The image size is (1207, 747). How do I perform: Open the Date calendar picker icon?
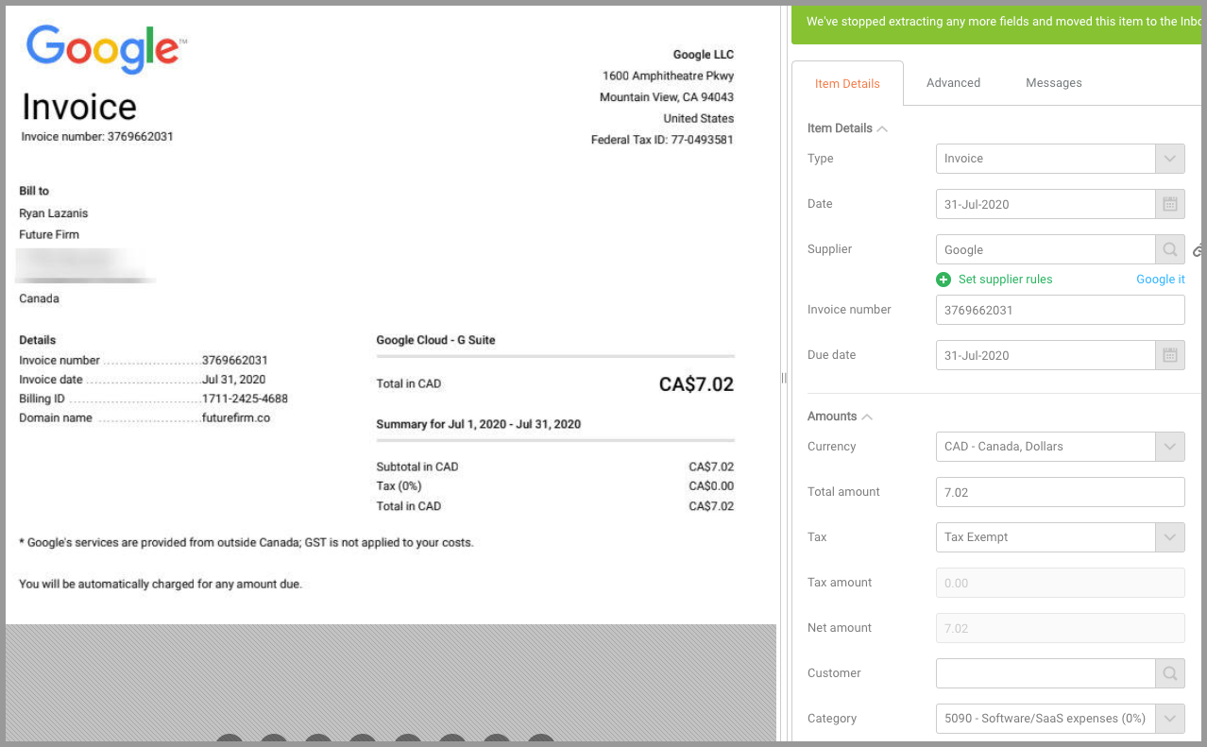click(1170, 204)
